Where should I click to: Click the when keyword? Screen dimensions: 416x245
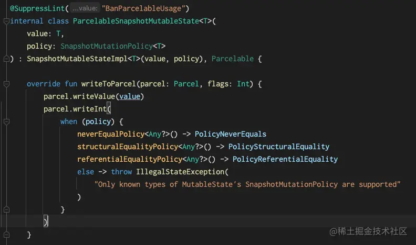(x=69, y=121)
